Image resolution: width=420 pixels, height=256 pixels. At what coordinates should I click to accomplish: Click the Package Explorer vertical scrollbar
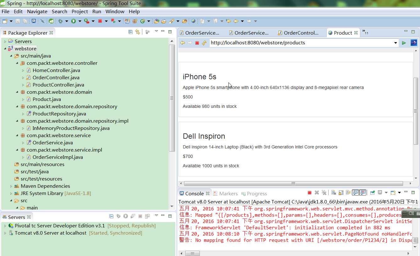172,98
